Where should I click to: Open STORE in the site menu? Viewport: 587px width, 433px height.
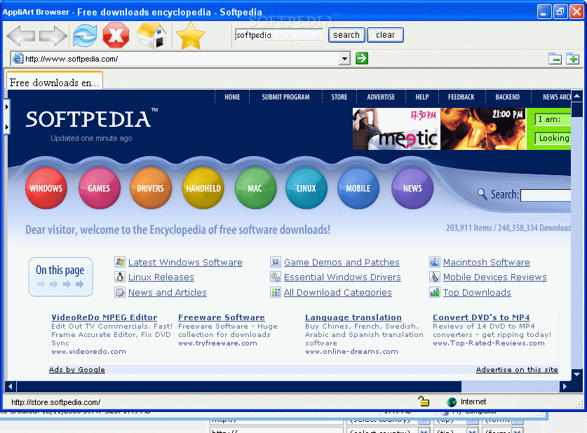click(339, 97)
